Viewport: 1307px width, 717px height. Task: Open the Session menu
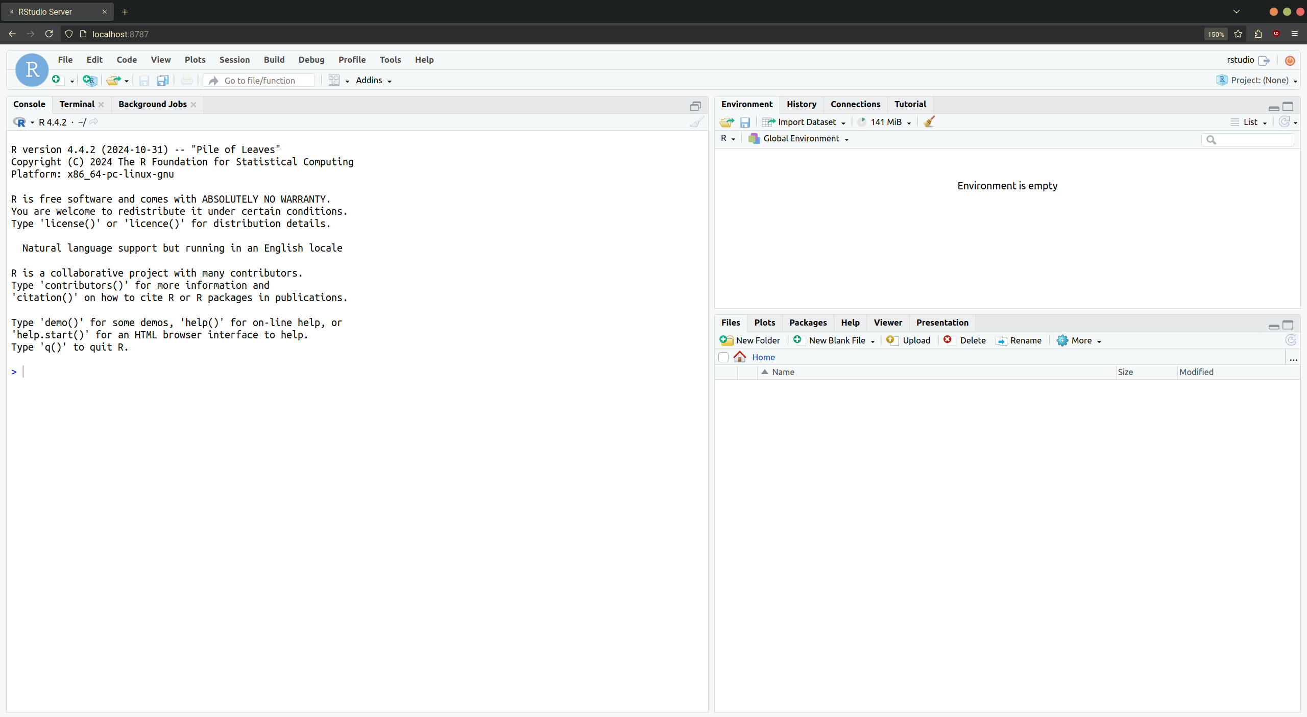tap(234, 60)
